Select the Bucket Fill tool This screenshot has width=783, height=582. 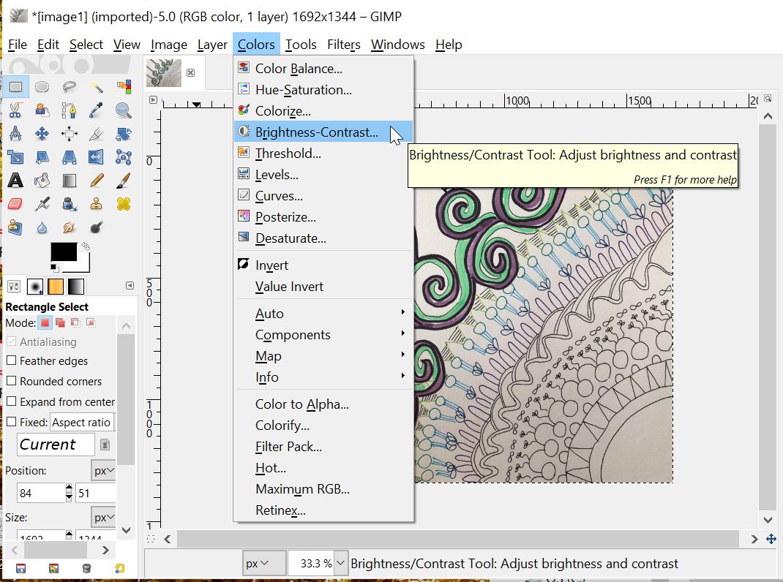tap(42, 180)
